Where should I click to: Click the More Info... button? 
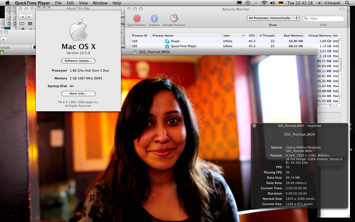(x=78, y=94)
